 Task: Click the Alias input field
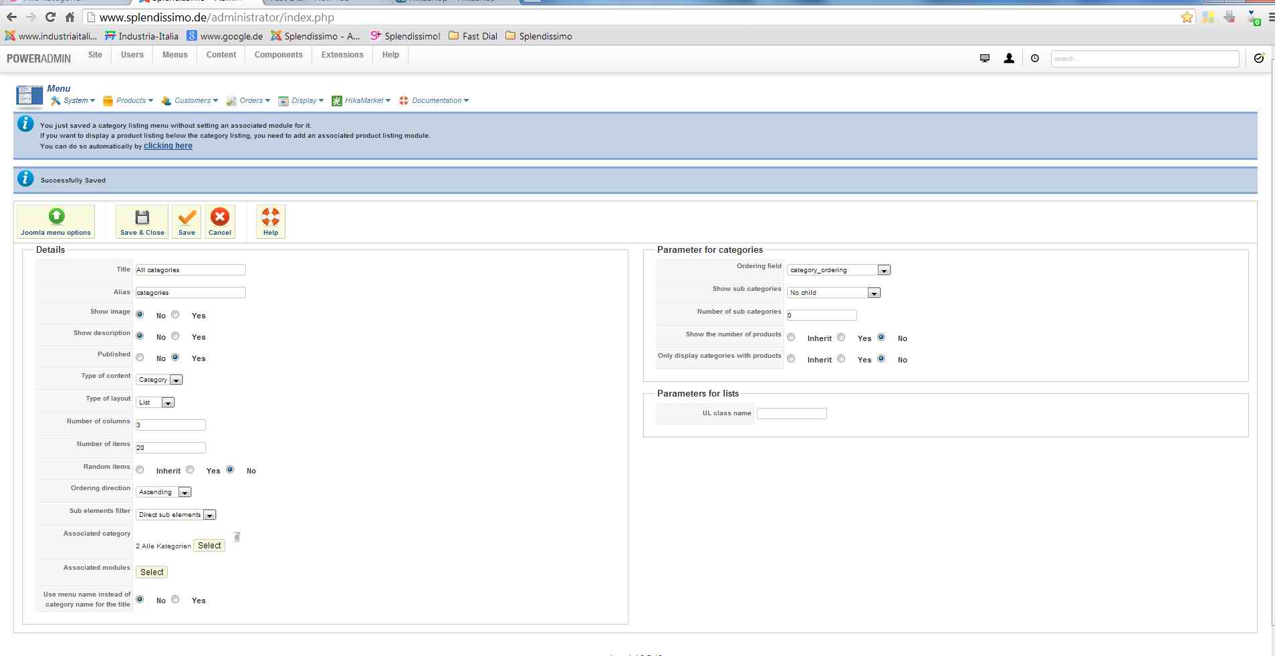[x=191, y=293]
